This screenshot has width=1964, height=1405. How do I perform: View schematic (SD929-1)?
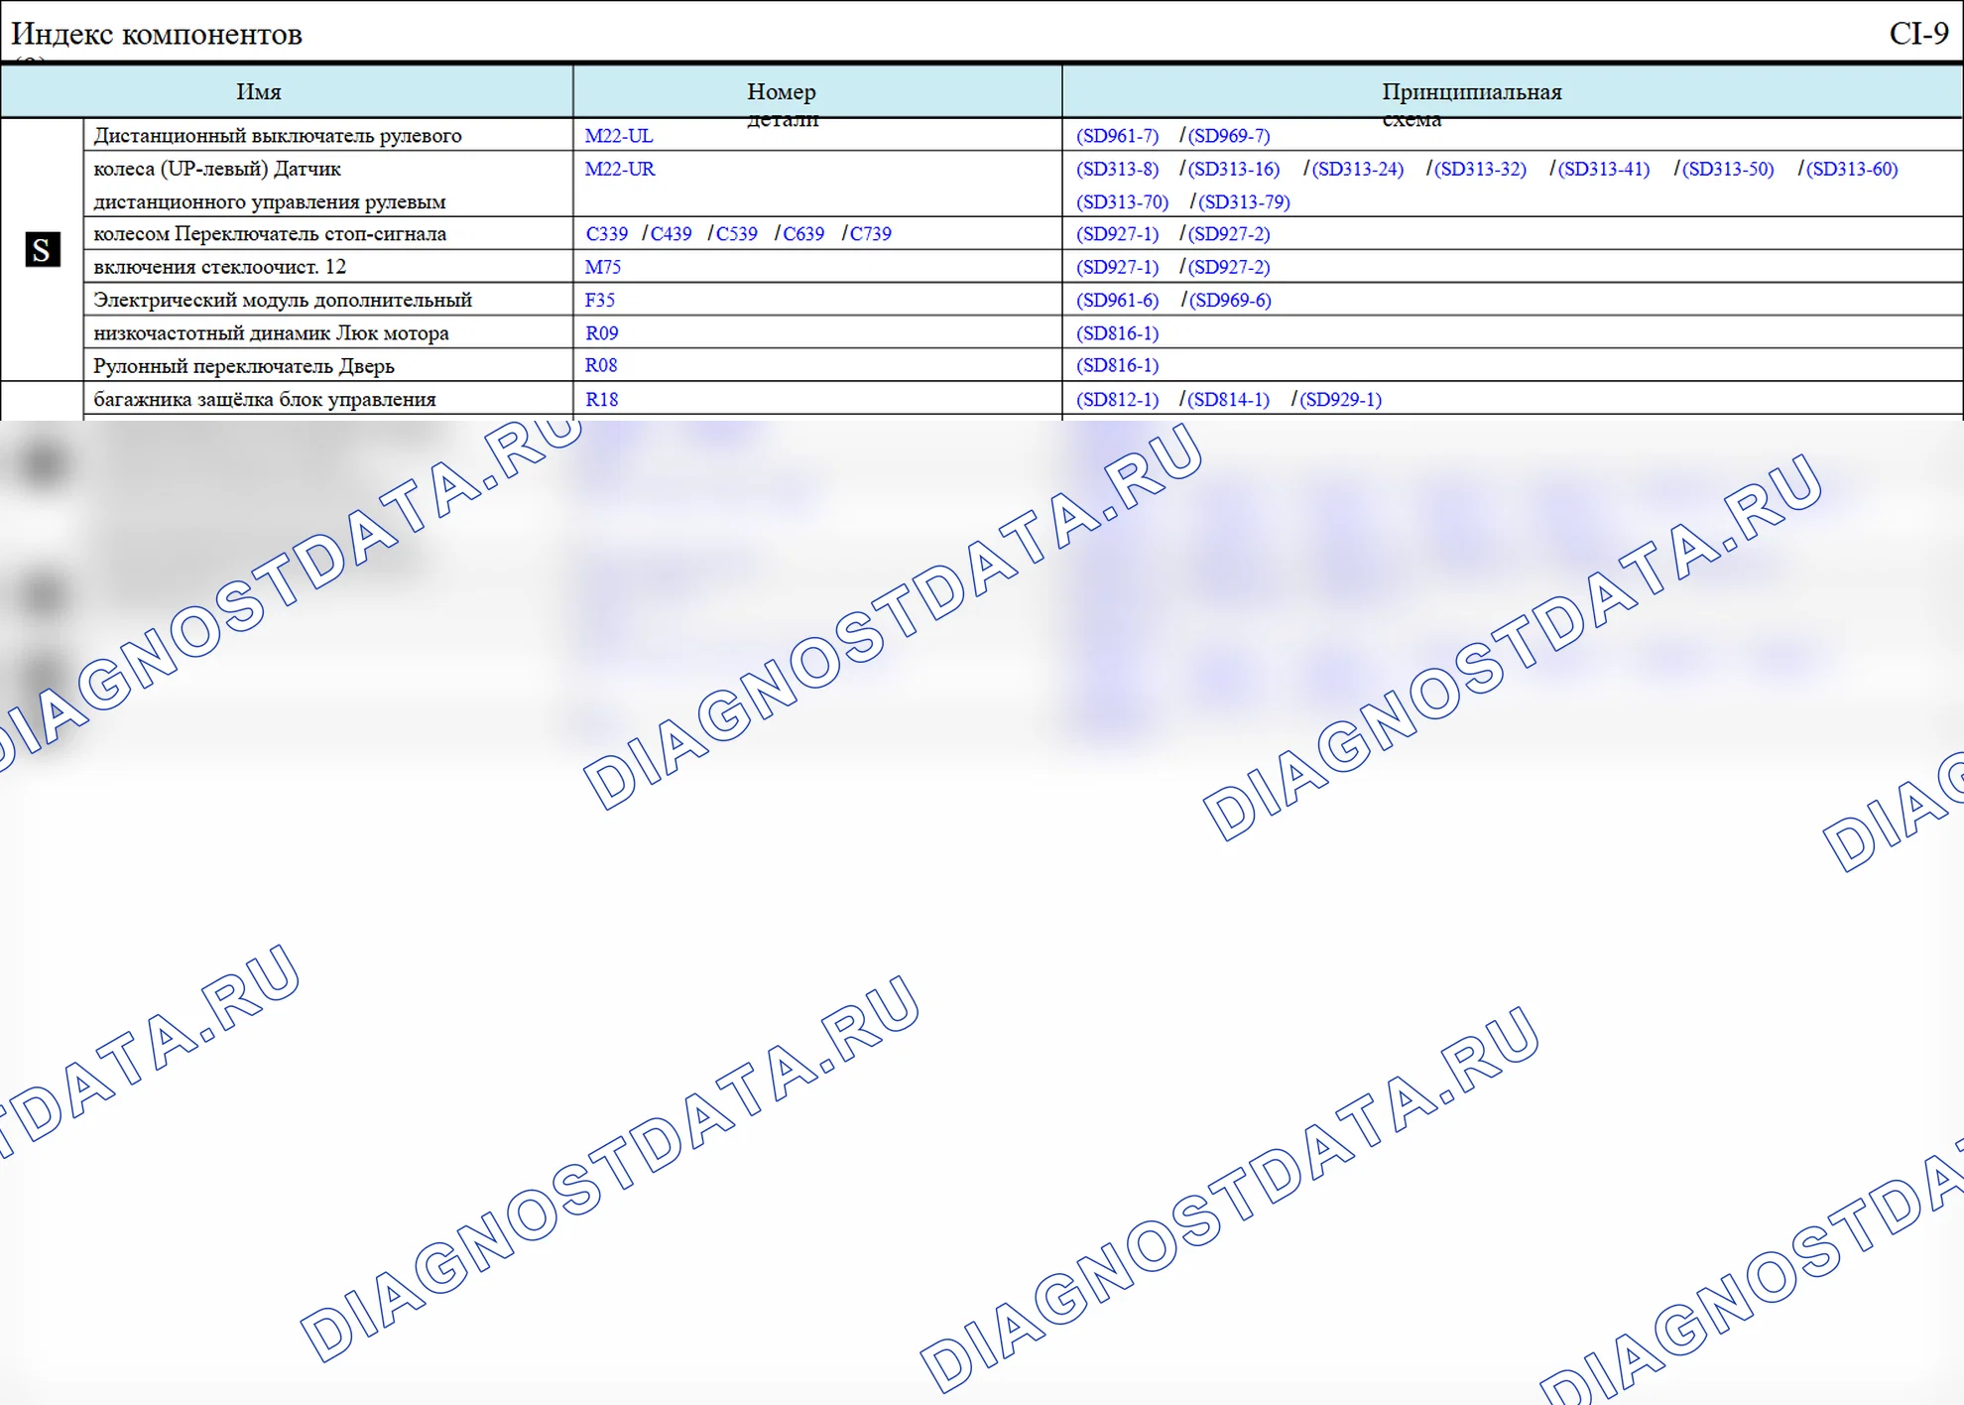[1341, 399]
